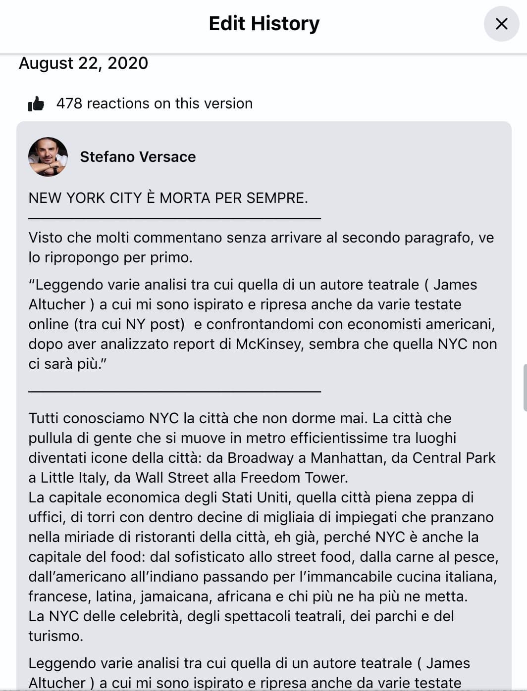Click the paragraph starting 'Tutti conosciamo NYC'

point(262,448)
